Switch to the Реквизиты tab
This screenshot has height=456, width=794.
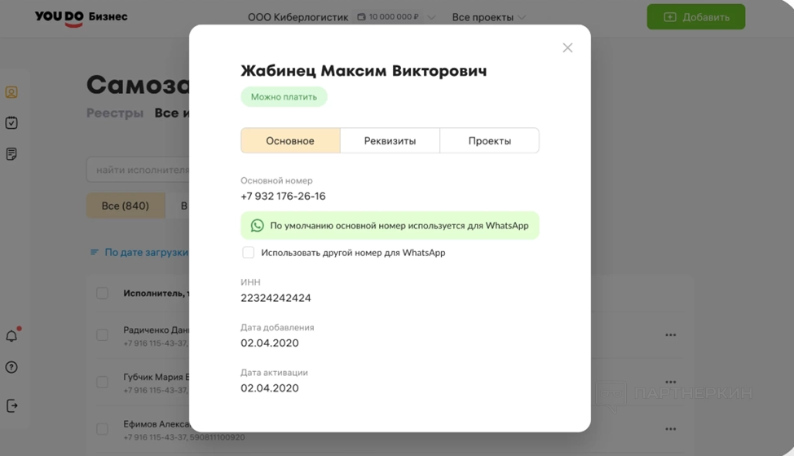click(x=390, y=140)
